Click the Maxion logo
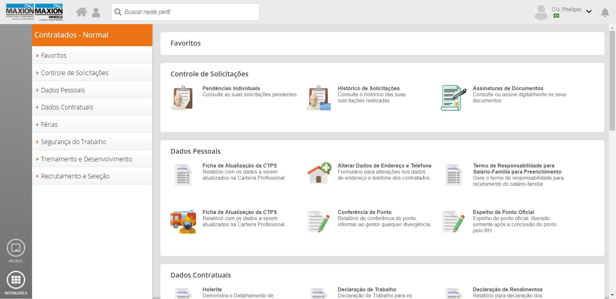This screenshot has height=299, width=616. (34, 12)
